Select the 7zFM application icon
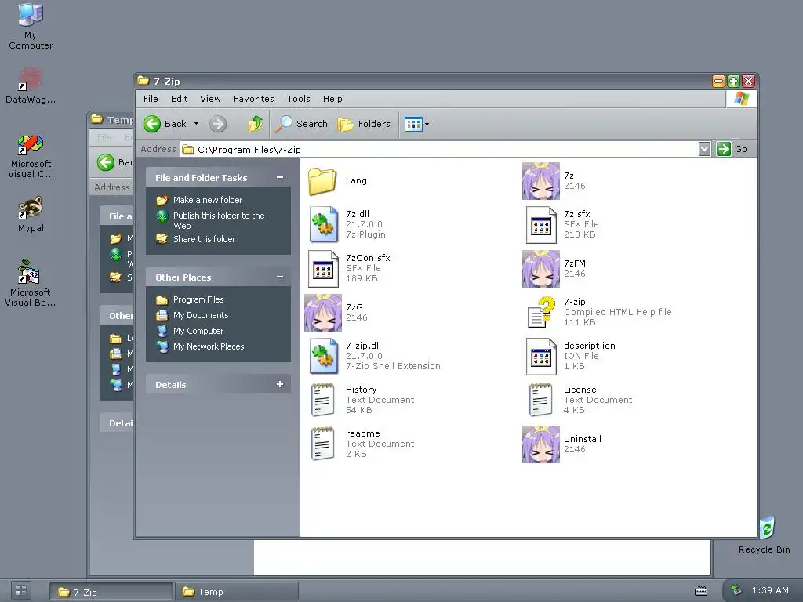This screenshot has width=803, height=602. tap(541, 269)
